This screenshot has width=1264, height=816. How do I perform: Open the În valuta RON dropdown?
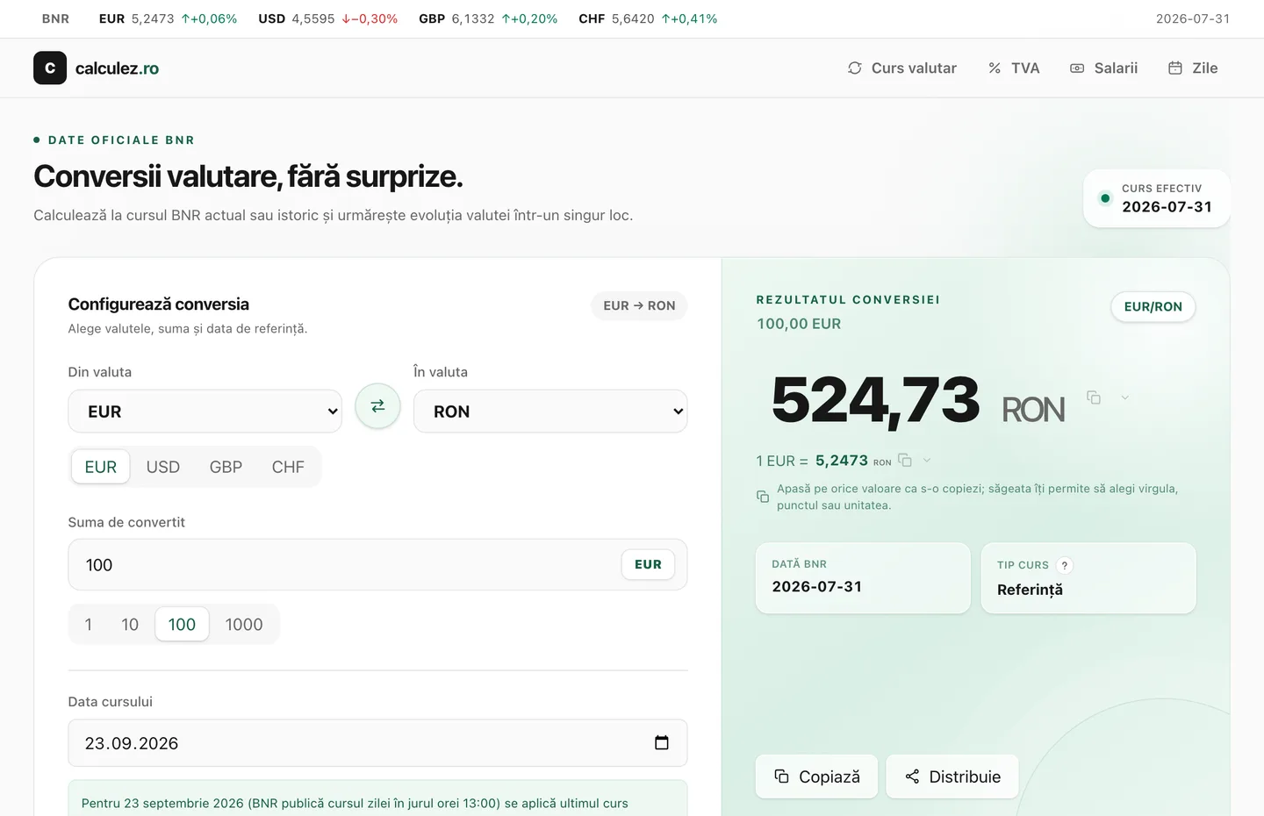(x=550, y=412)
